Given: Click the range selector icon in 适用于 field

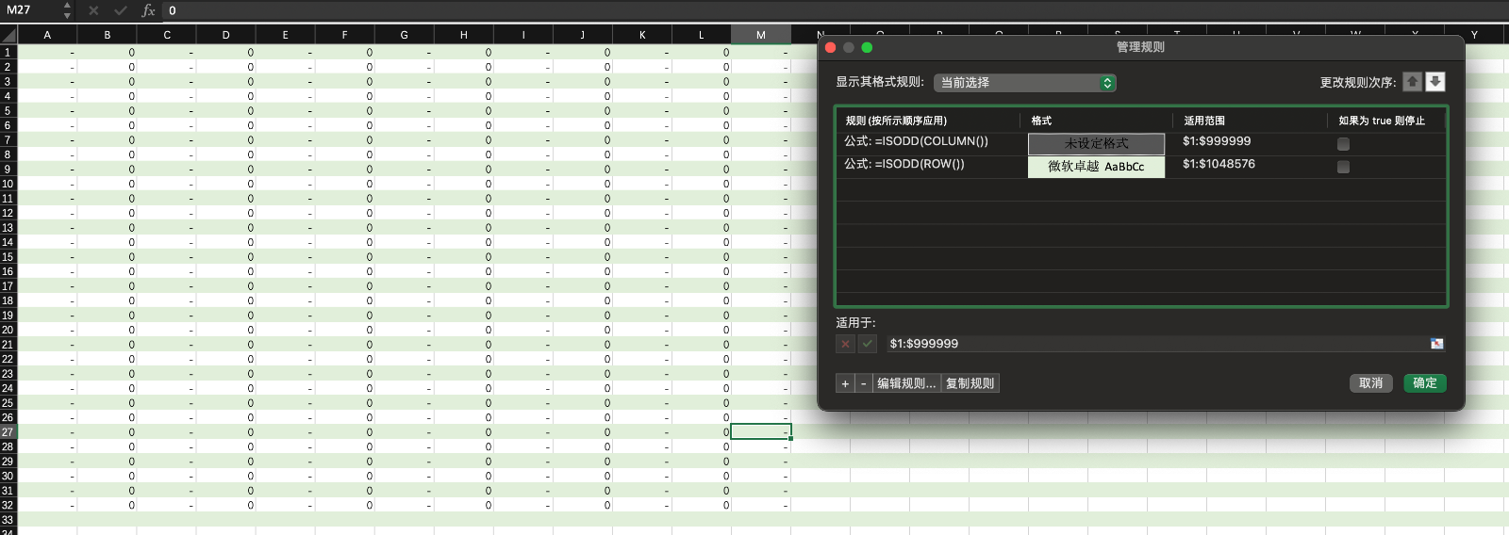Looking at the screenshot, I should pyautogui.click(x=1436, y=344).
